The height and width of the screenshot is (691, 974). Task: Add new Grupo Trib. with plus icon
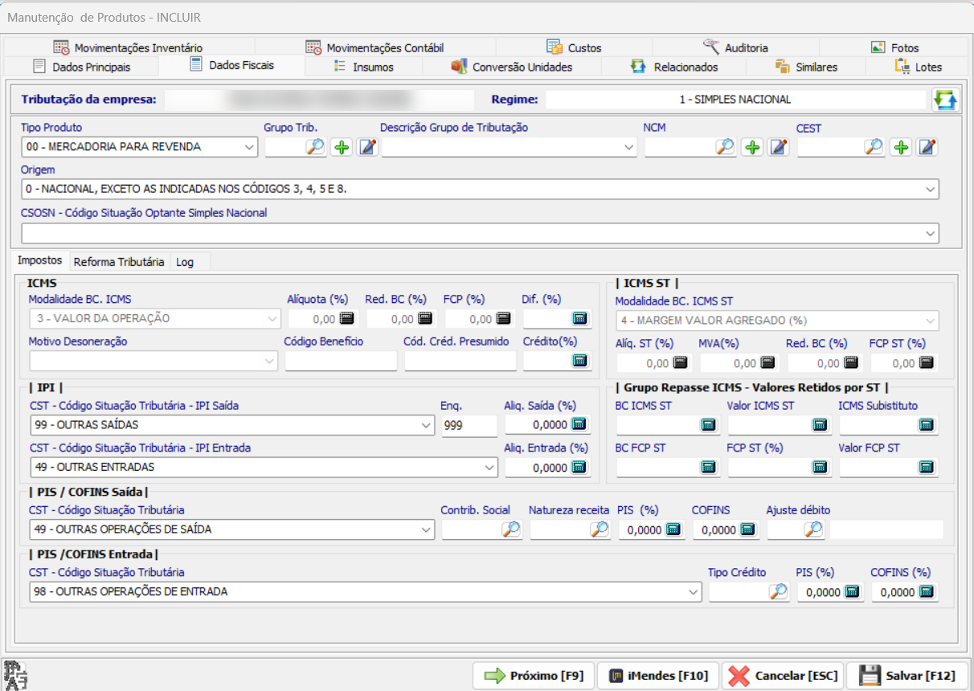342,147
